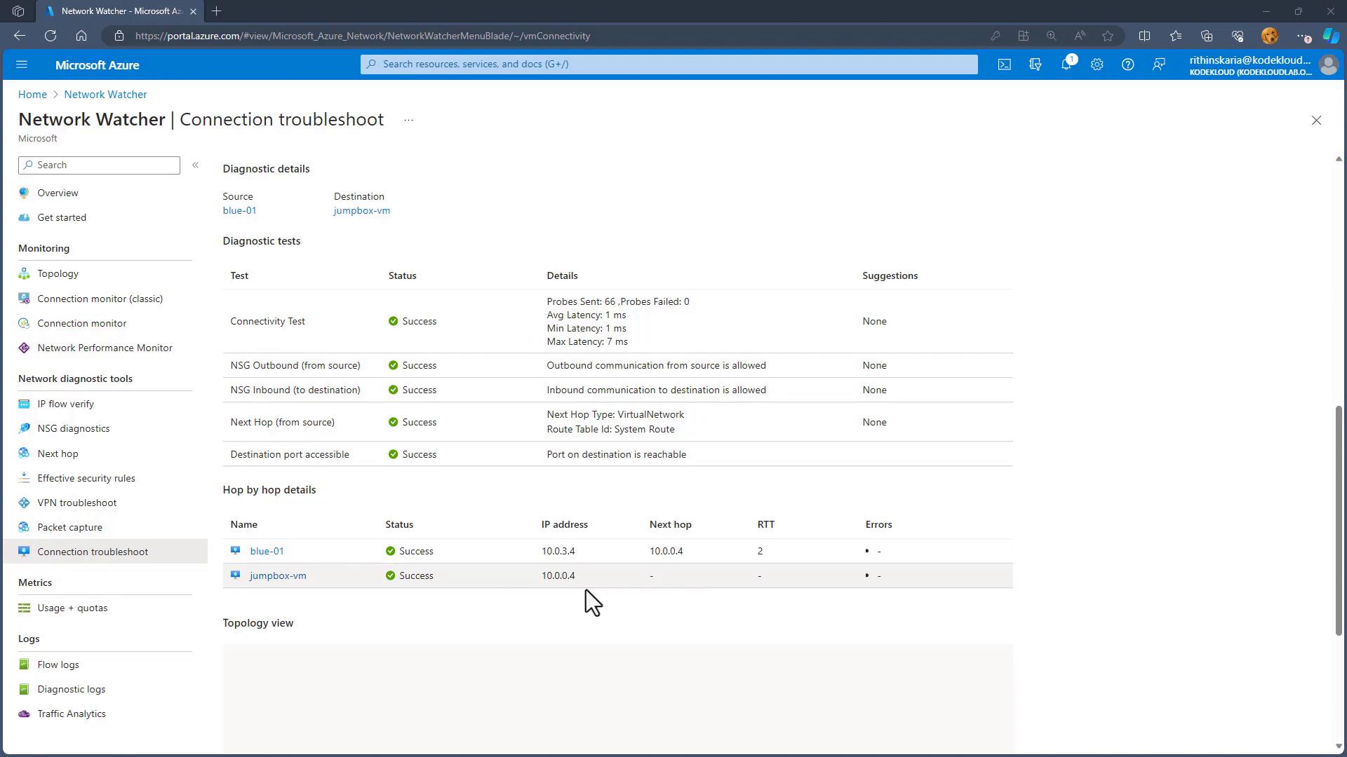1347x757 pixels.
Task: Open Next hop tool
Action: 58,453
